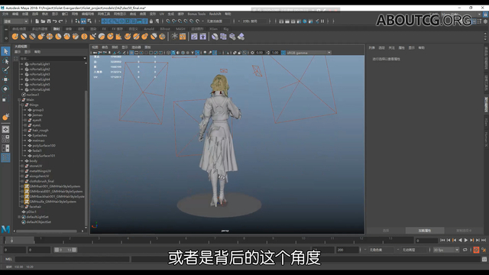489x275 pixels.
Task: Open the Redshift menu
Action: 215,14
